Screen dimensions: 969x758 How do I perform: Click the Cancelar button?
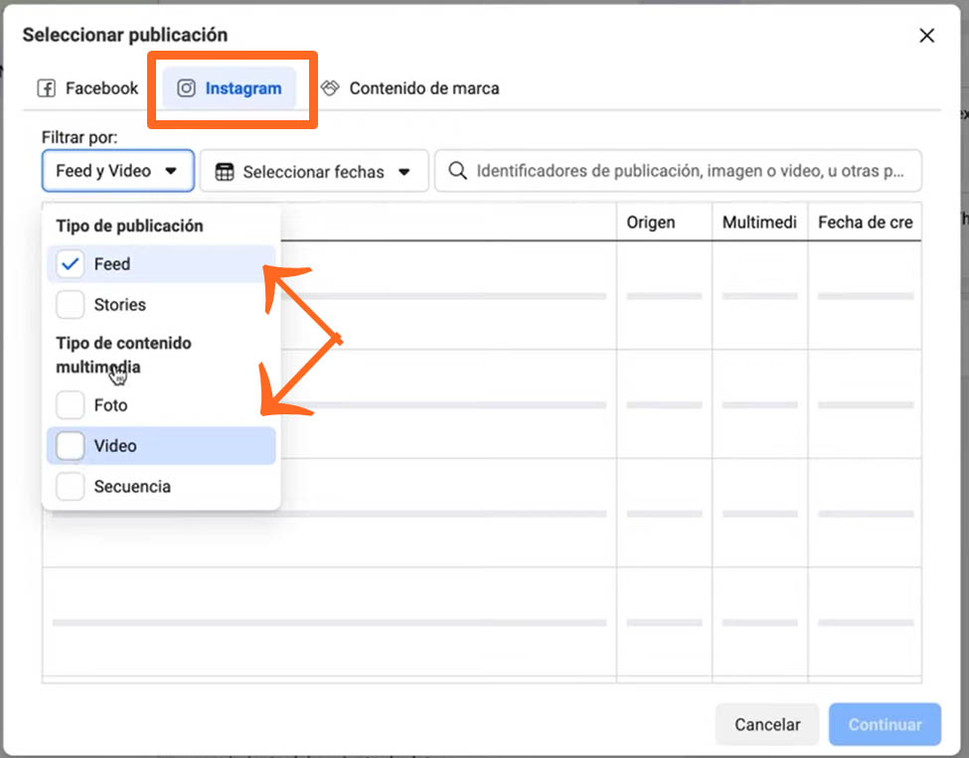click(x=766, y=724)
